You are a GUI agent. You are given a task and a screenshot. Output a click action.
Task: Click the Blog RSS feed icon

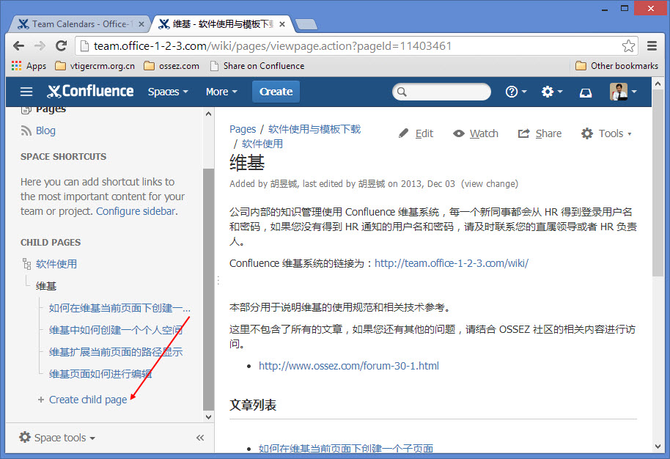point(26,131)
